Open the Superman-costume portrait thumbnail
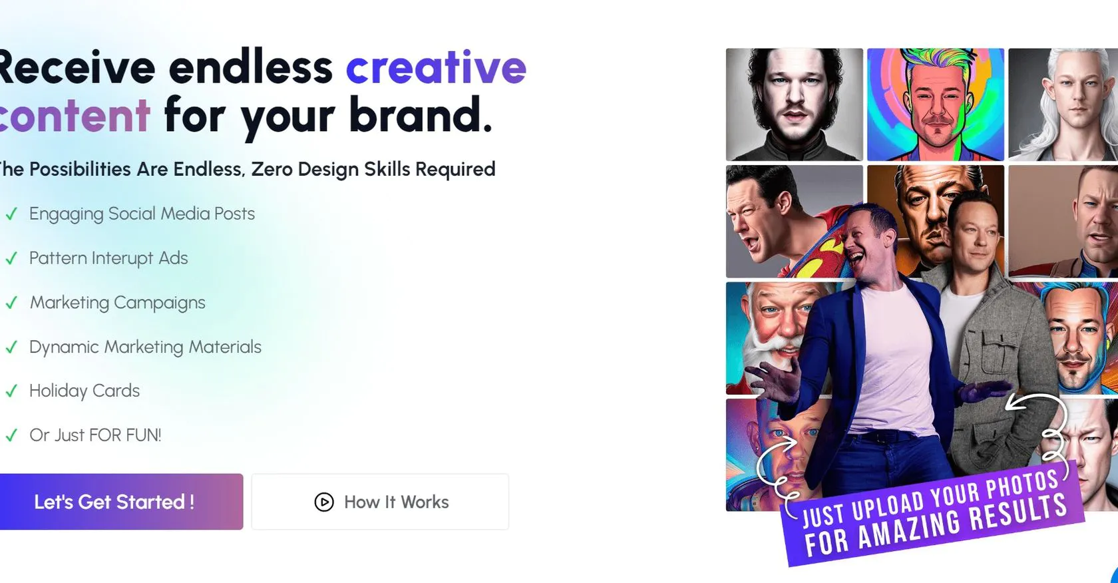The height and width of the screenshot is (583, 1118). (785, 222)
